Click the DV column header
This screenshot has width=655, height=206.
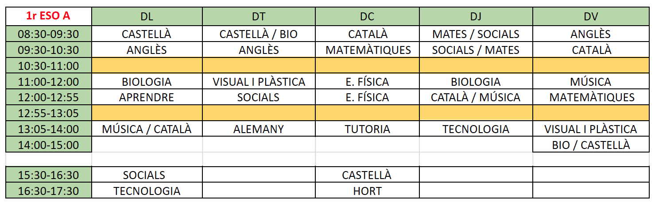pos(591,17)
